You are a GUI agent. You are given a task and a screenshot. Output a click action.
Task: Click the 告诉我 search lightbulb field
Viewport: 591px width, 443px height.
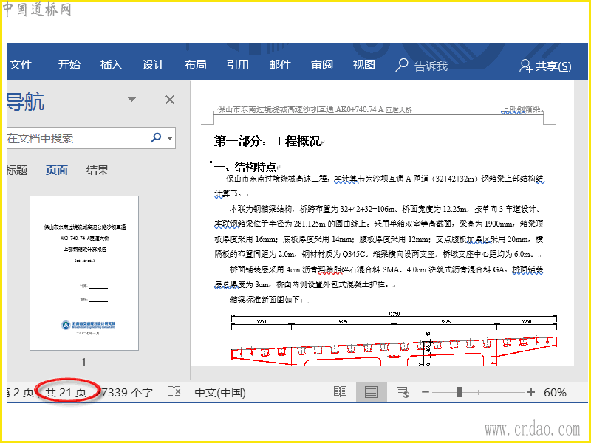(421, 66)
